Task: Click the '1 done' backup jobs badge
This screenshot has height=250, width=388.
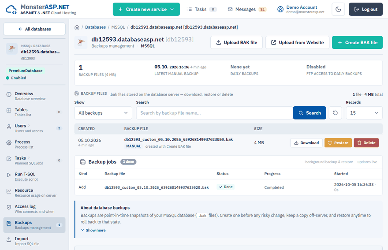Action: click(128, 162)
